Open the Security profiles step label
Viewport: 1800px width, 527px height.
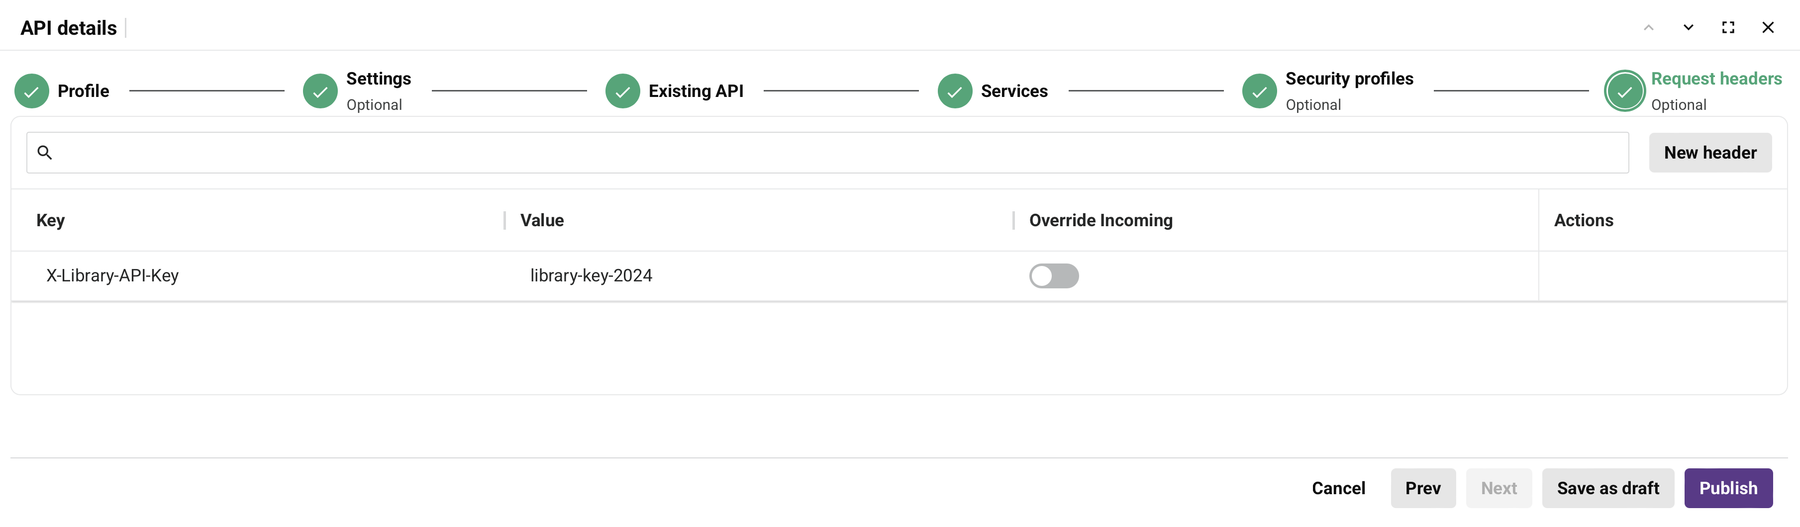point(1349,79)
